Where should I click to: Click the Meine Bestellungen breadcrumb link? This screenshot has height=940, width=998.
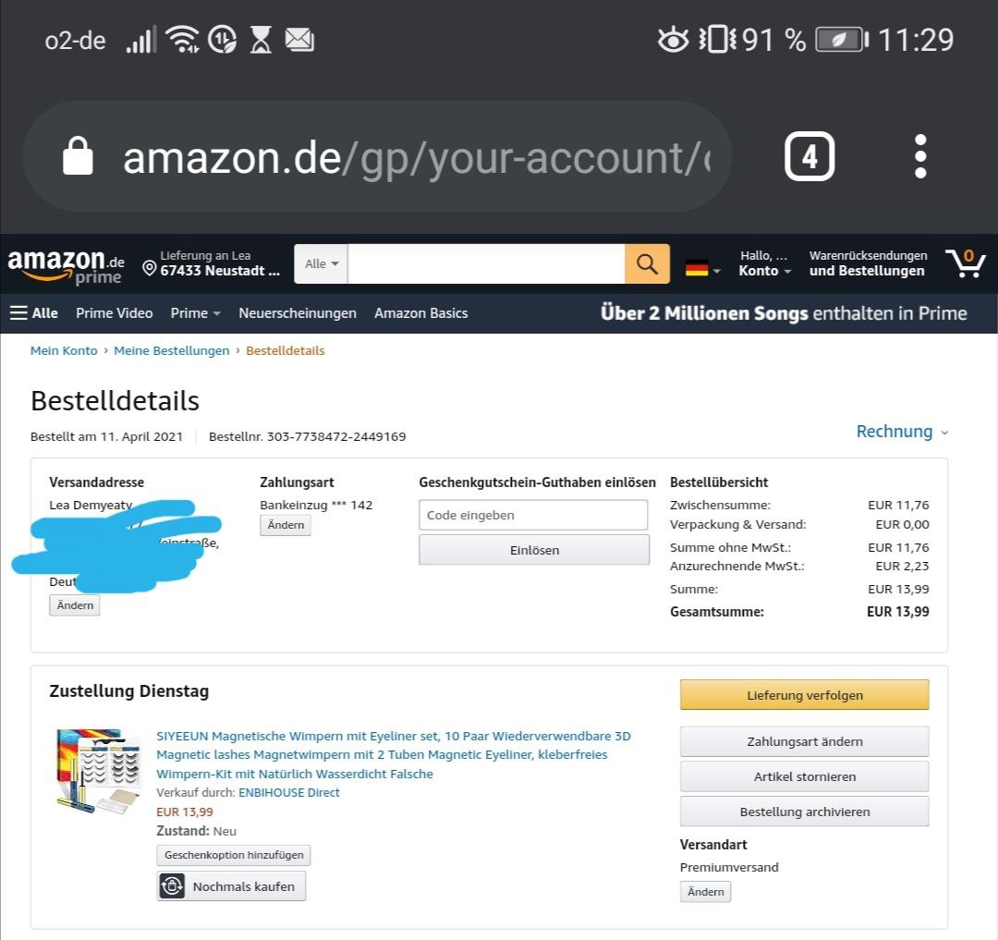click(x=171, y=350)
